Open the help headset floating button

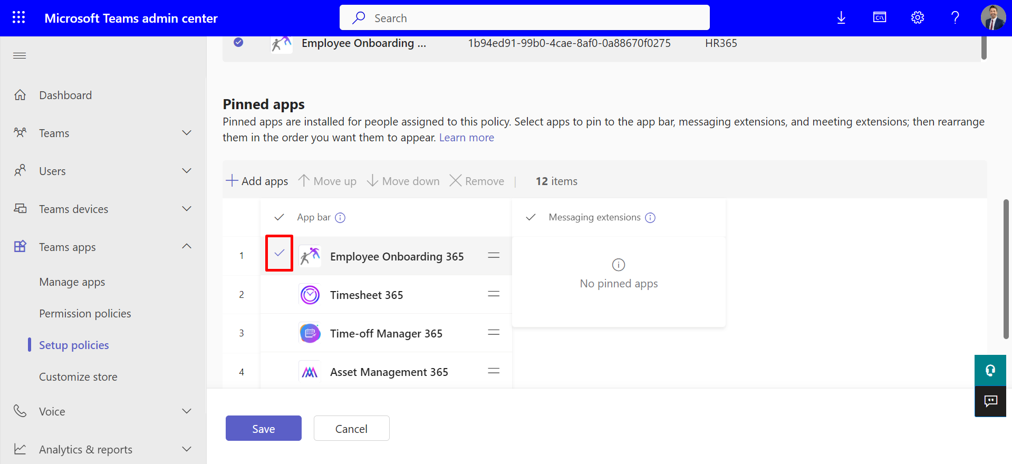click(990, 370)
